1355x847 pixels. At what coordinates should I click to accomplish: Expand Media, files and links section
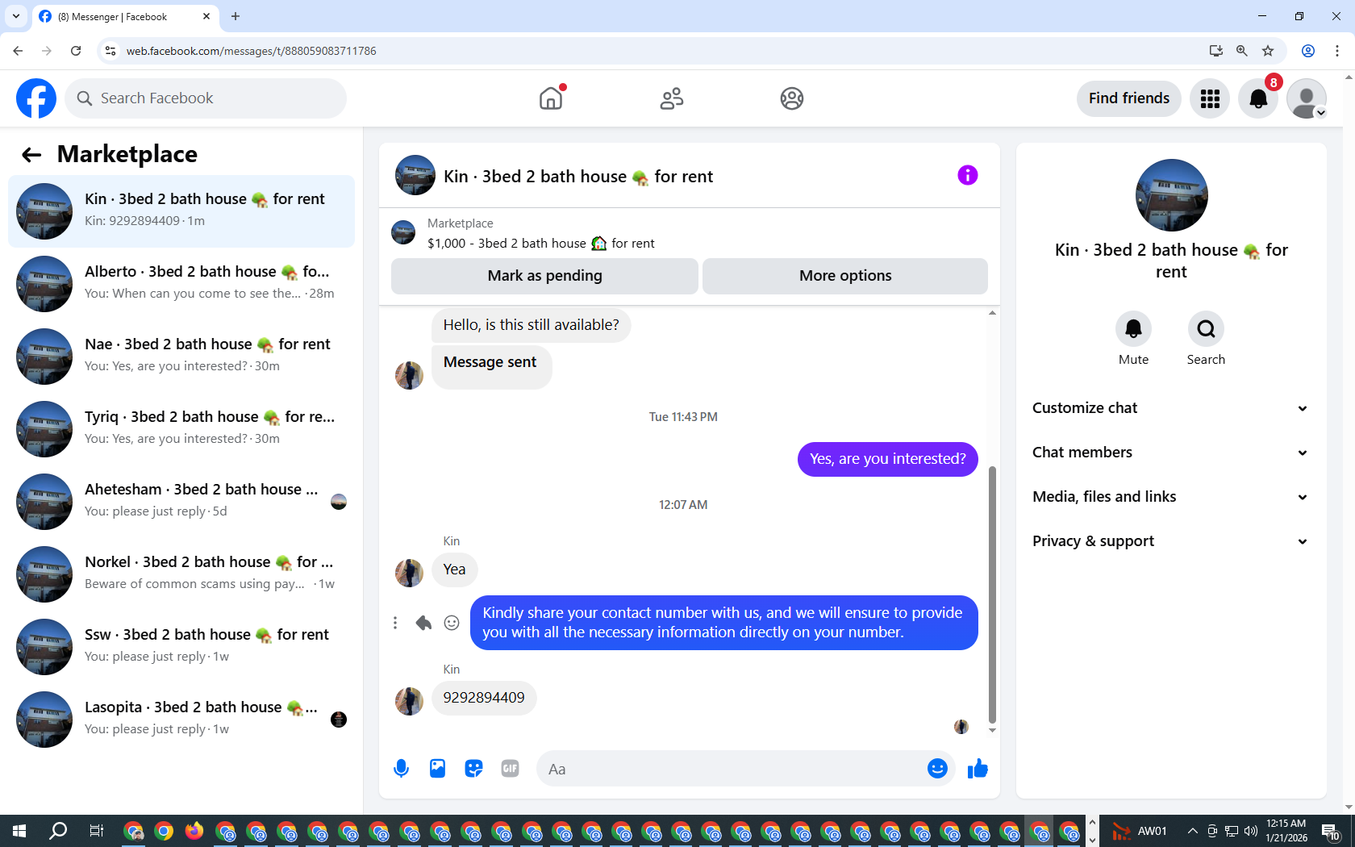point(1171,497)
